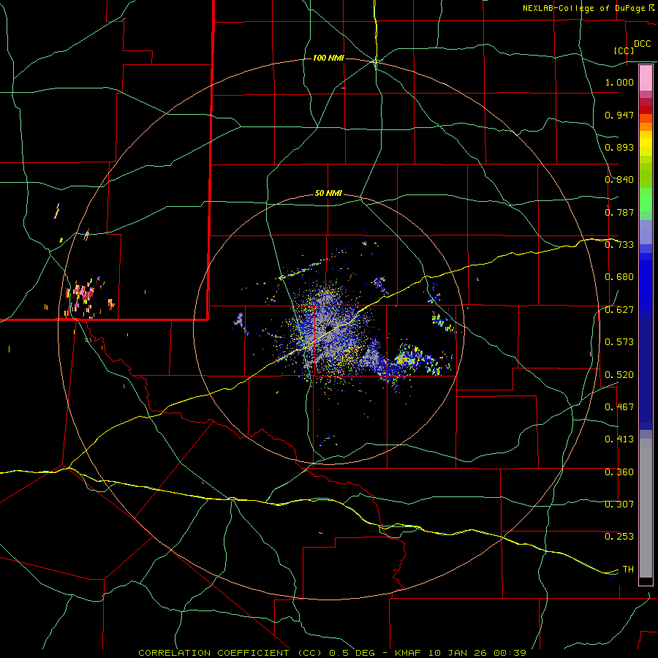Select the 0.573 legend value
658x658 pixels.
pos(619,342)
